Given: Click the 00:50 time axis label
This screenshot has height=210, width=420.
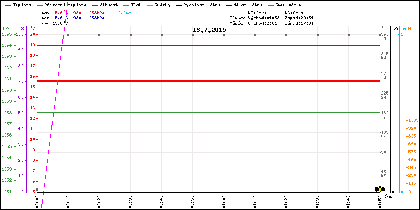Looking at the screenshot, I should click(193, 201).
